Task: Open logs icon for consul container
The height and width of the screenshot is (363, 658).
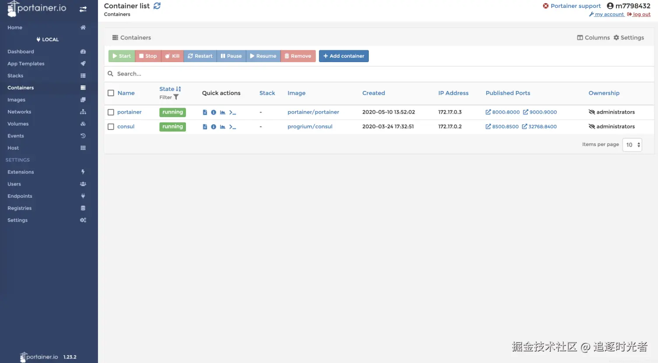Action: pos(205,127)
